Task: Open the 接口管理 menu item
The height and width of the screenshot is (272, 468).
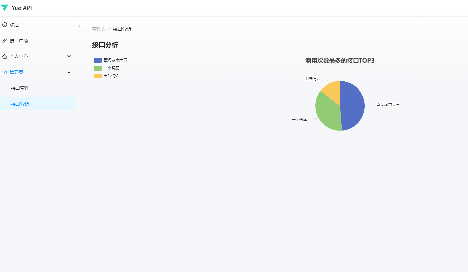Action: click(x=20, y=88)
